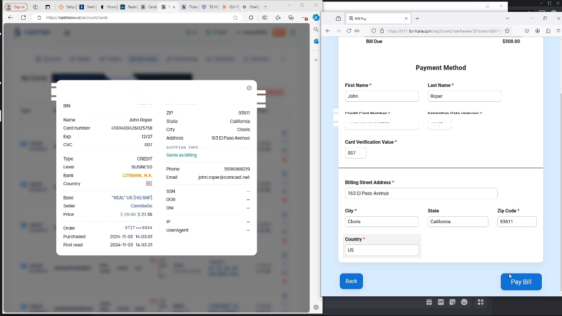
Task: Open Edge sidebar settings gear
Action: [316, 307]
